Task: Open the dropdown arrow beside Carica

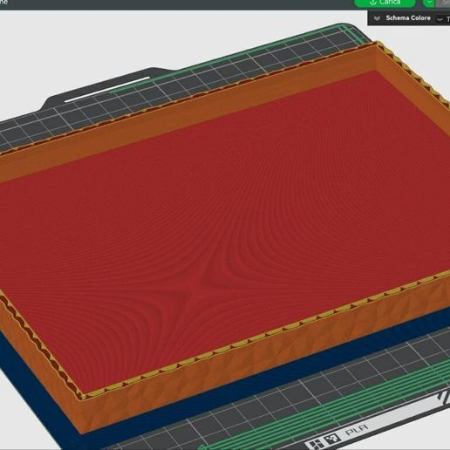Action: 429,3
